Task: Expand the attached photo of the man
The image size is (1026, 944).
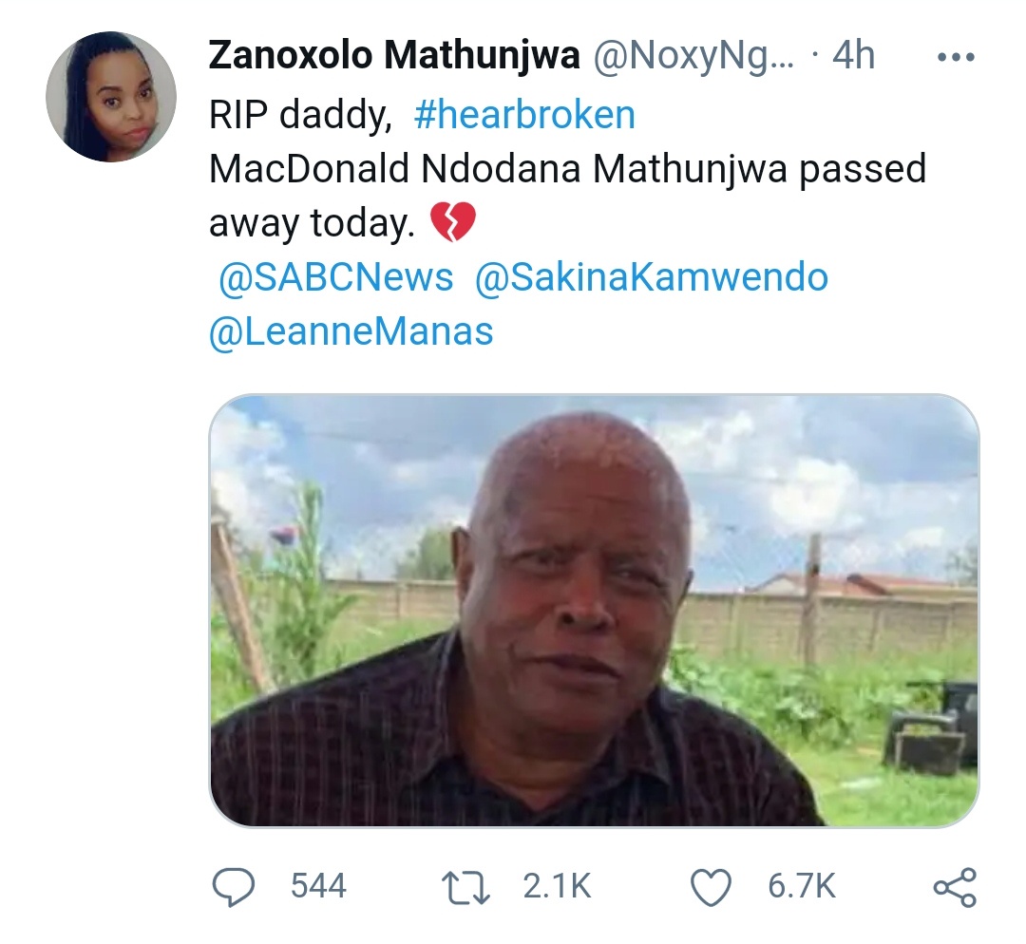Action: click(593, 610)
